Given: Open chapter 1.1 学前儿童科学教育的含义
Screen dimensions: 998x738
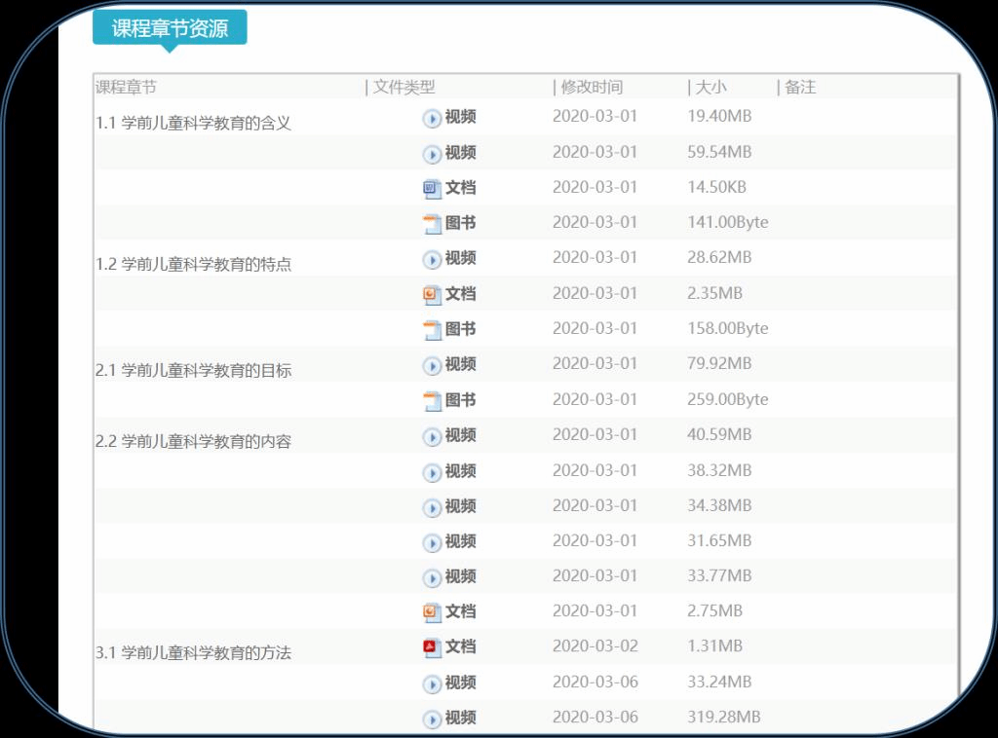Looking at the screenshot, I should coord(193,124).
